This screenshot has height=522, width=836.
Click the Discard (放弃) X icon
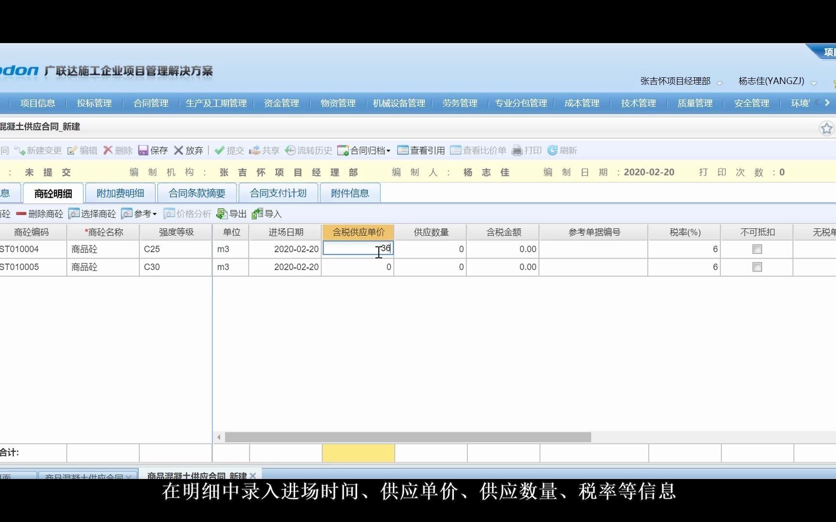tap(179, 150)
